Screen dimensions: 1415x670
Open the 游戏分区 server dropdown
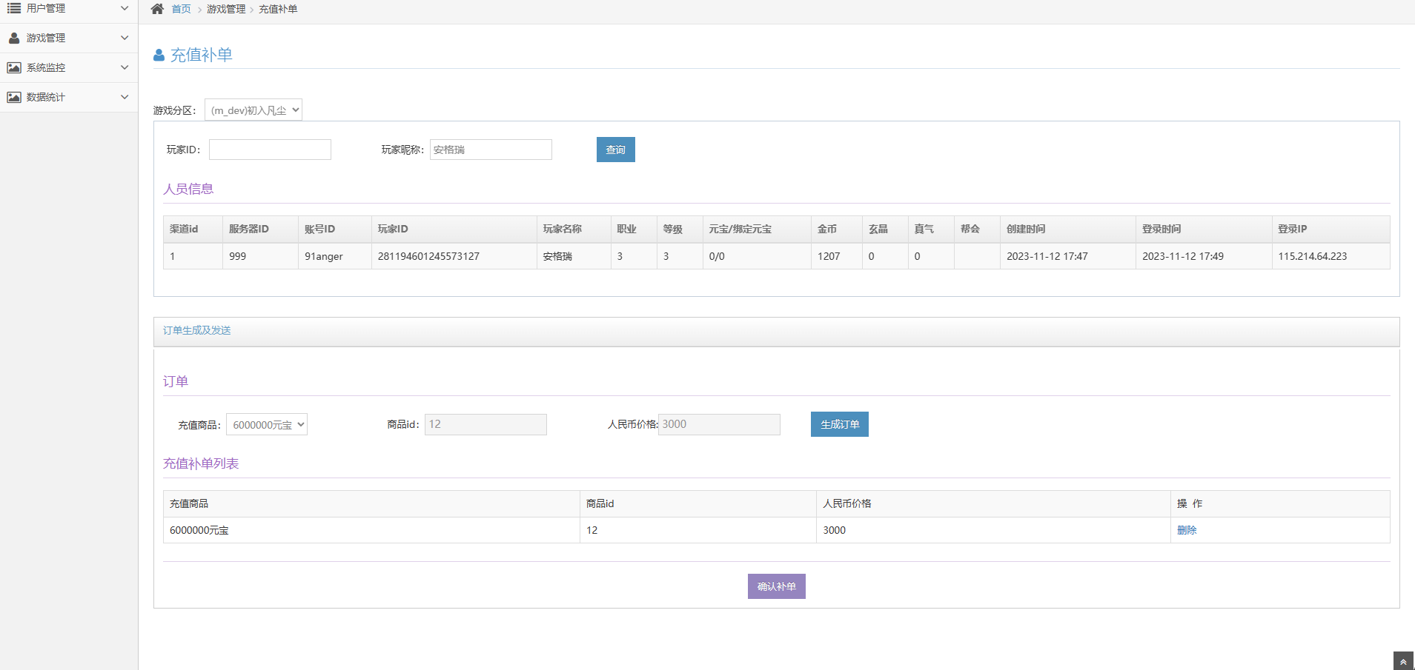pos(253,110)
